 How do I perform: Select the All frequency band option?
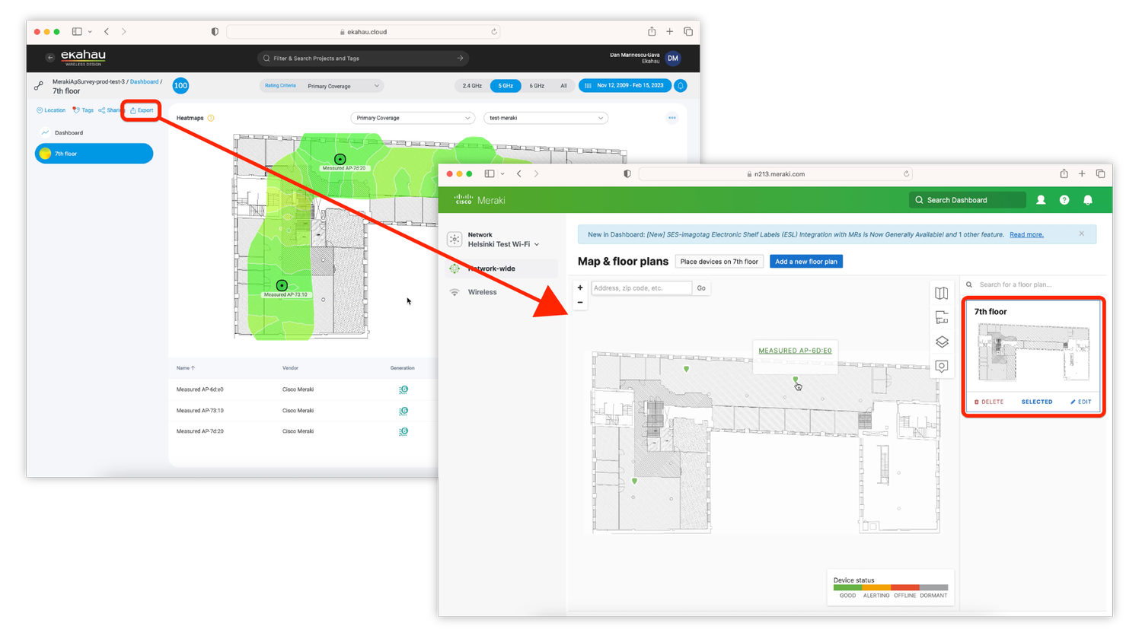[x=563, y=85]
